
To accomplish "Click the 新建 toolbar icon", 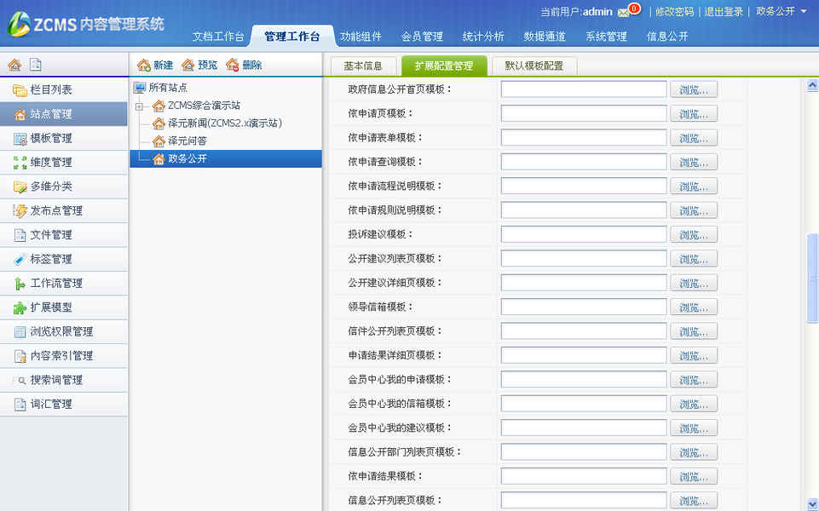I will pos(152,64).
